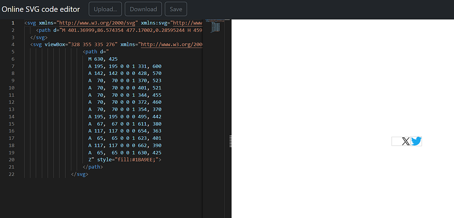Click the Download button
454x218 pixels.
pyautogui.click(x=143, y=9)
